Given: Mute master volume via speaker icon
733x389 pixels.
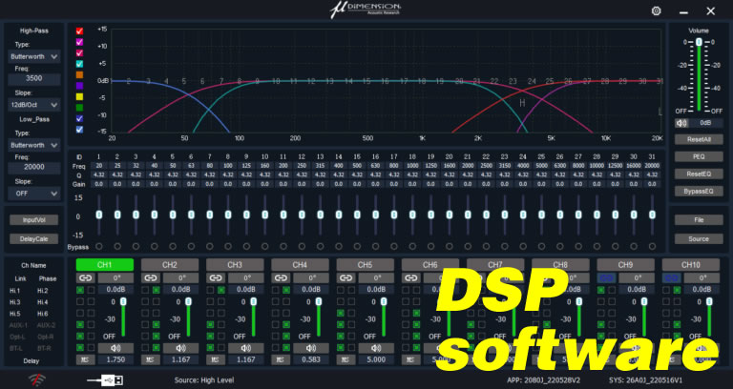Looking at the screenshot, I should 681,122.
